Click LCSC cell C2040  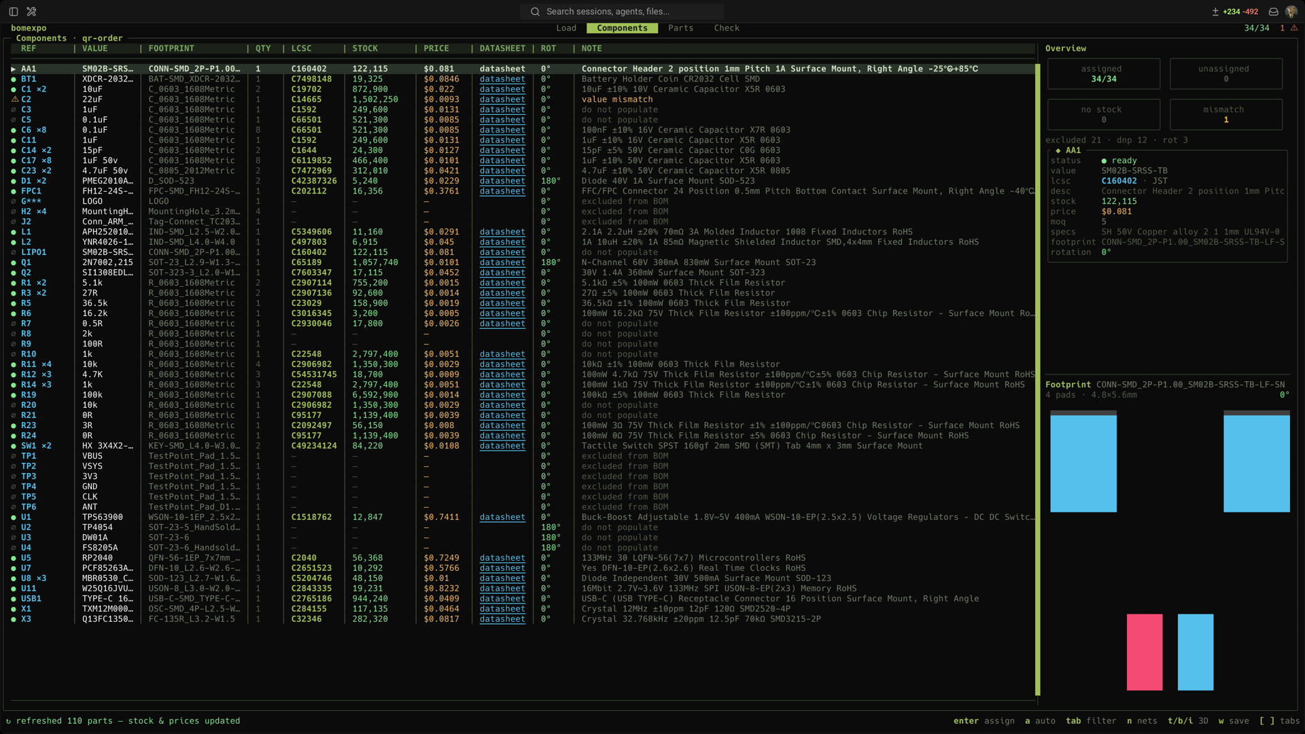click(x=304, y=558)
